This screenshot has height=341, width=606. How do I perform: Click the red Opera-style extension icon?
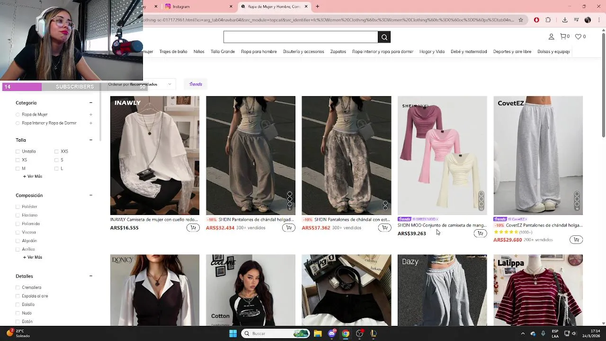536,20
